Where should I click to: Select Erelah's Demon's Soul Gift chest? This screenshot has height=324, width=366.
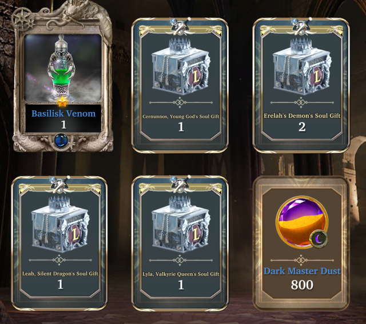pos(301,66)
